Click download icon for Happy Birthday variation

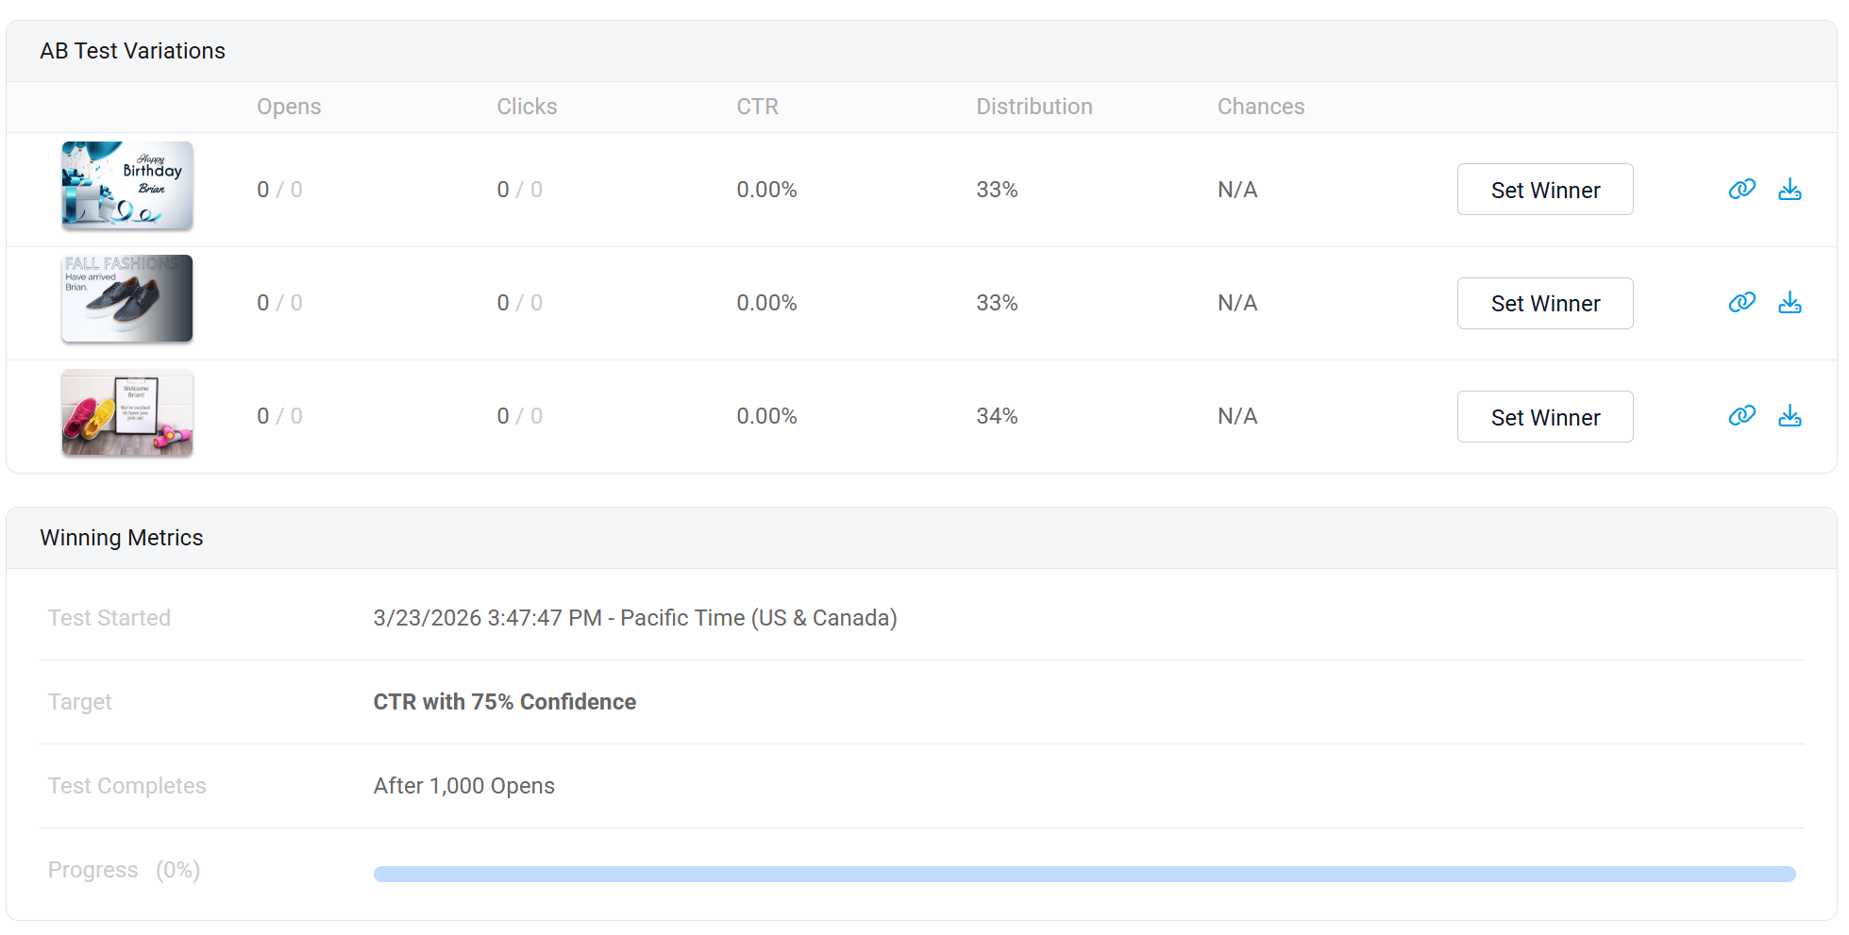point(1790,190)
